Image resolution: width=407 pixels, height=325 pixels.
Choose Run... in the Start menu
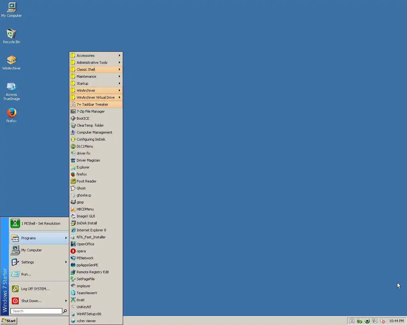tap(39, 274)
